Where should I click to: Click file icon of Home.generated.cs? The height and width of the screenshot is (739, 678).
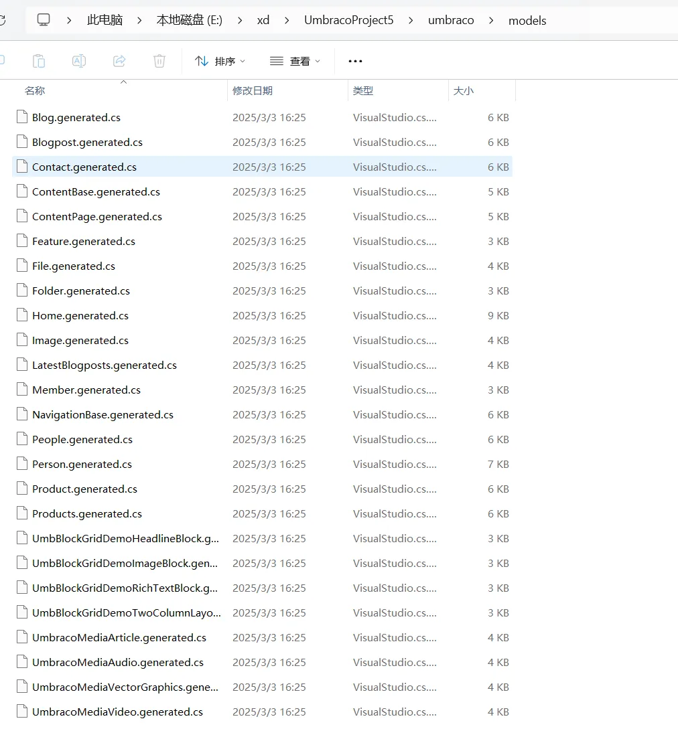(x=21, y=315)
